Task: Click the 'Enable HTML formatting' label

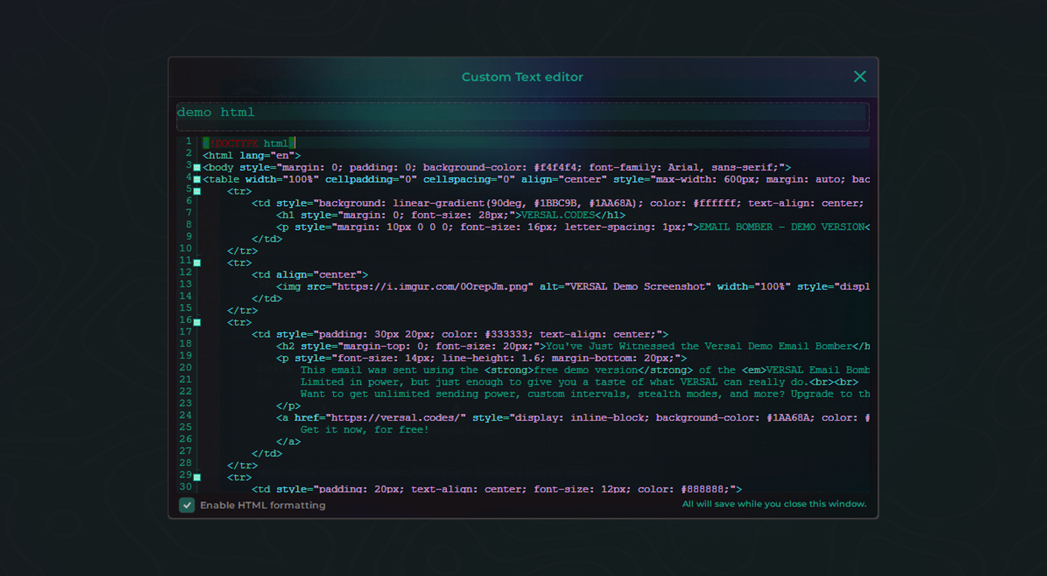Action: 262,505
